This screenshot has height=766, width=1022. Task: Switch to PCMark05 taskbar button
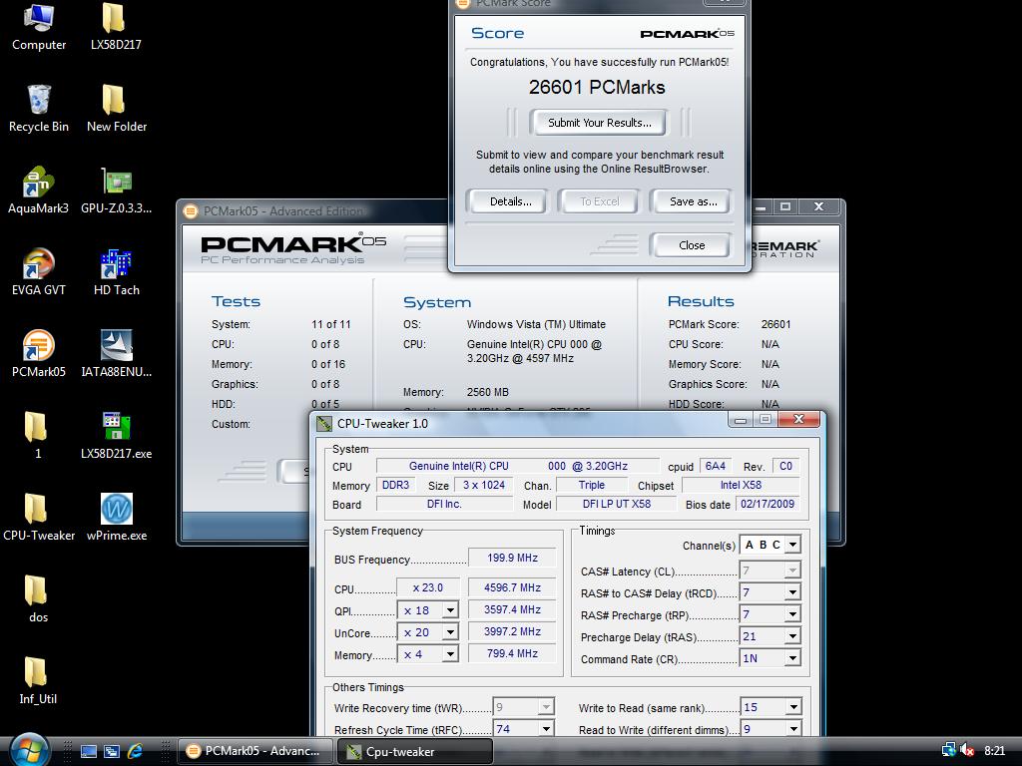click(255, 751)
